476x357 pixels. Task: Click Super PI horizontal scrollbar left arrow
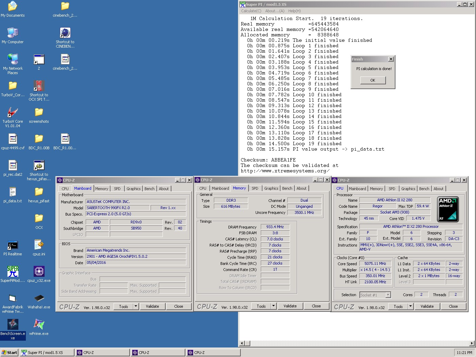pyautogui.click(x=242, y=343)
